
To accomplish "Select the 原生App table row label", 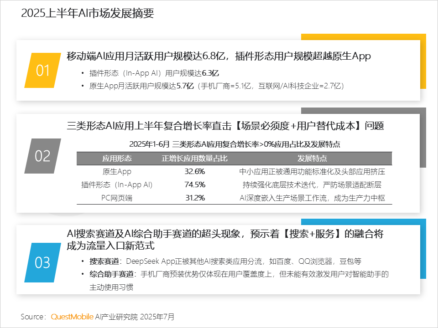I will coord(117,172).
